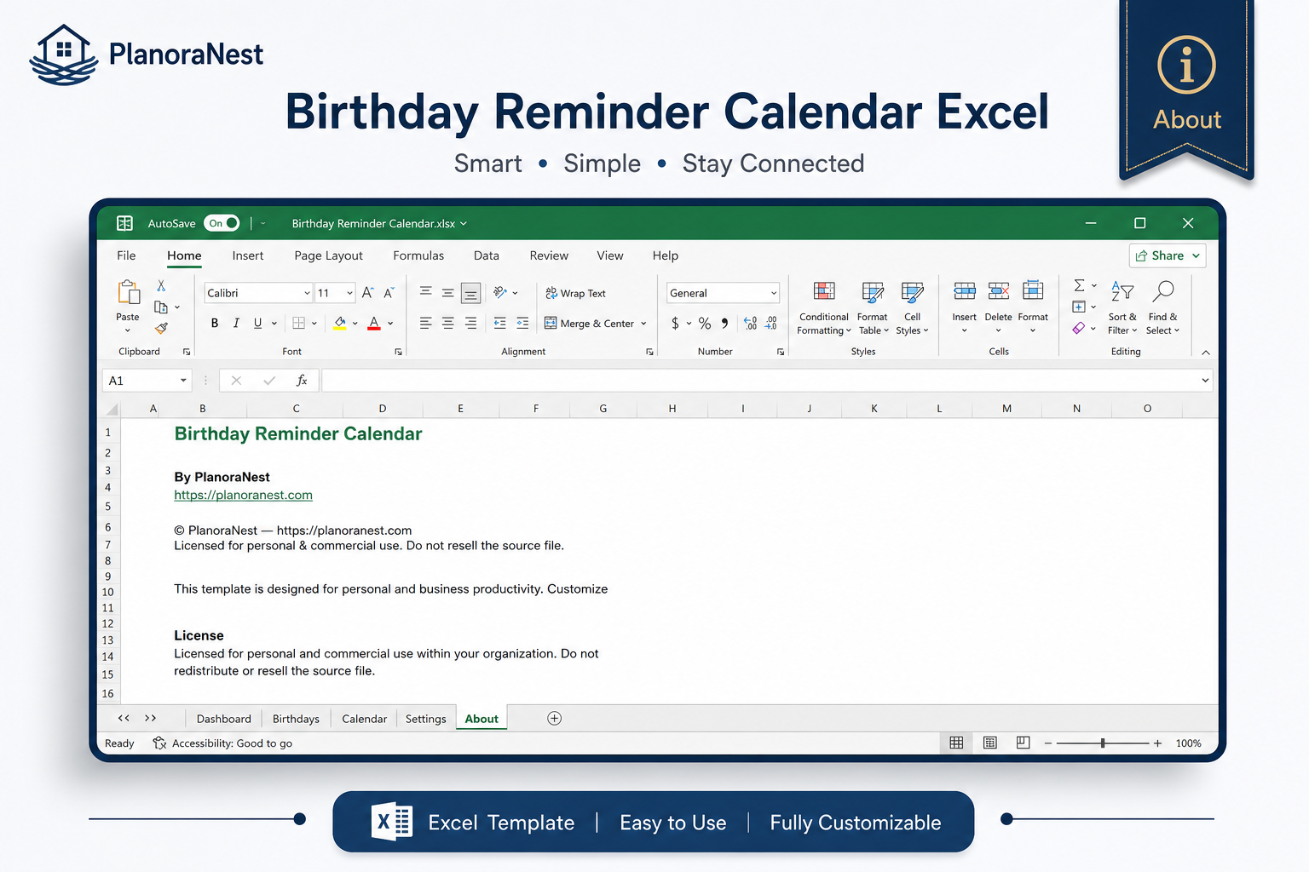Apply Comma Style number format

point(724,323)
